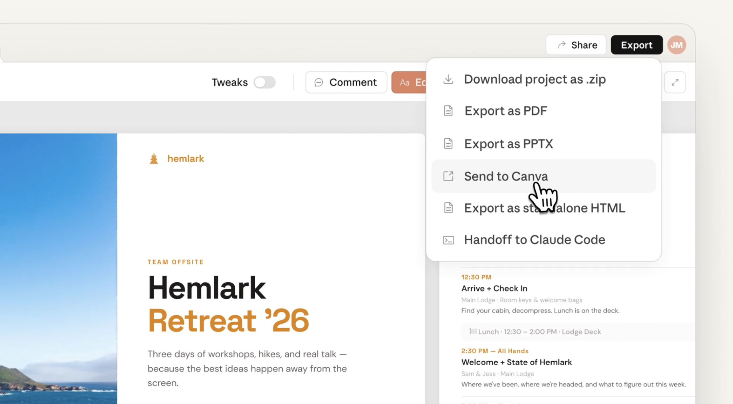Click the terminal icon for Claude Code handoff

click(x=448, y=240)
